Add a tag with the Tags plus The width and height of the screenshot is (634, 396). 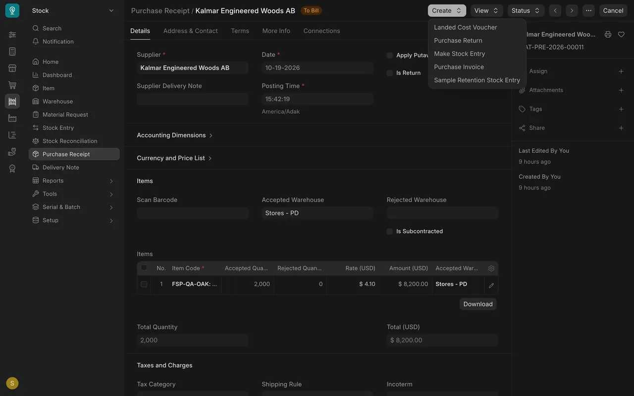[x=621, y=109]
